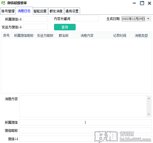
Task: Click the 消息内容 scrollbar up arrow
Action: pos(149,98)
